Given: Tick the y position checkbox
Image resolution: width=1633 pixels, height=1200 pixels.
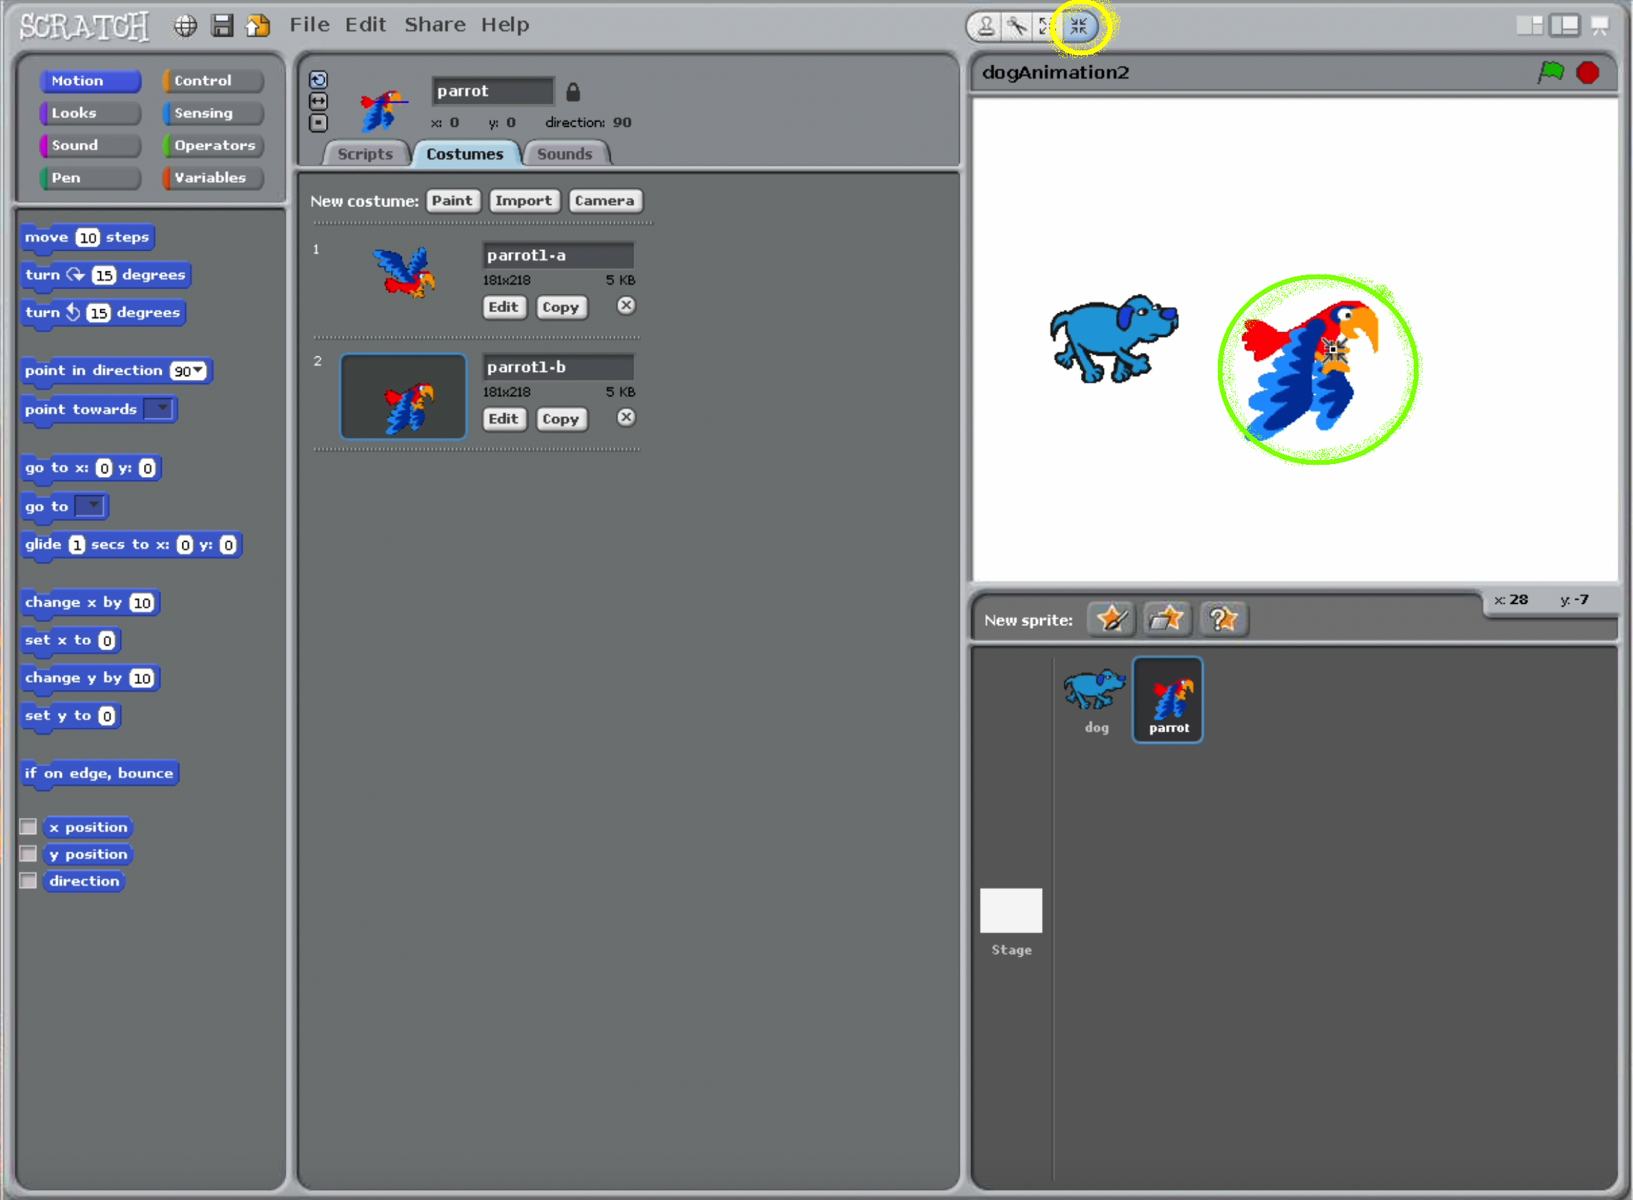Looking at the screenshot, I should [x=28, y=854].
